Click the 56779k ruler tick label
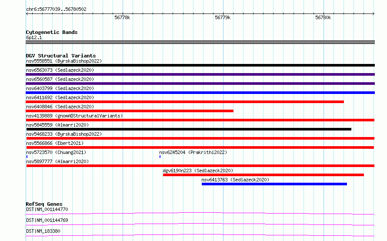Viewport: 387px width, 241px height. [223, 17]
